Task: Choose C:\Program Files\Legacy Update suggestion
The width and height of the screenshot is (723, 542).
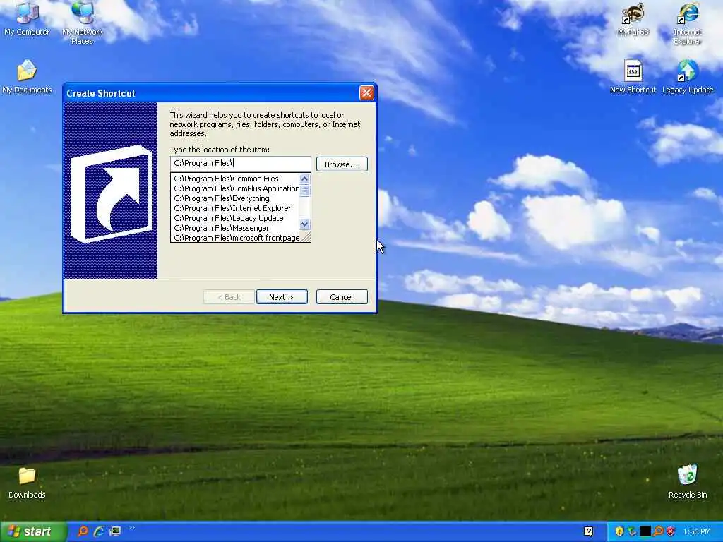Action: [234, 219]
